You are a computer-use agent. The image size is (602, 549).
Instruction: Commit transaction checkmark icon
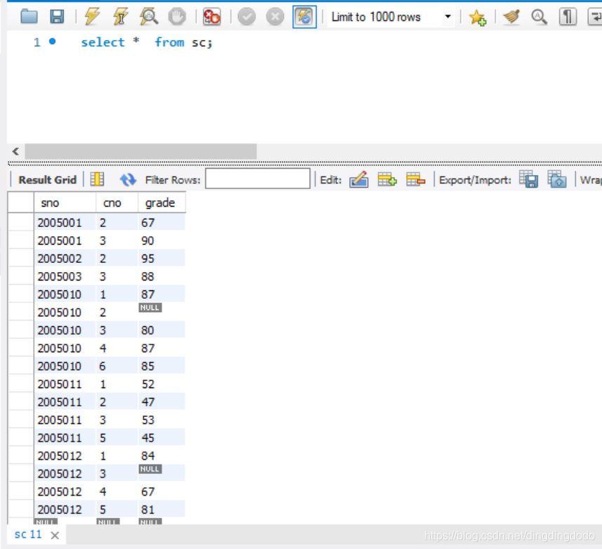point(247,17)
